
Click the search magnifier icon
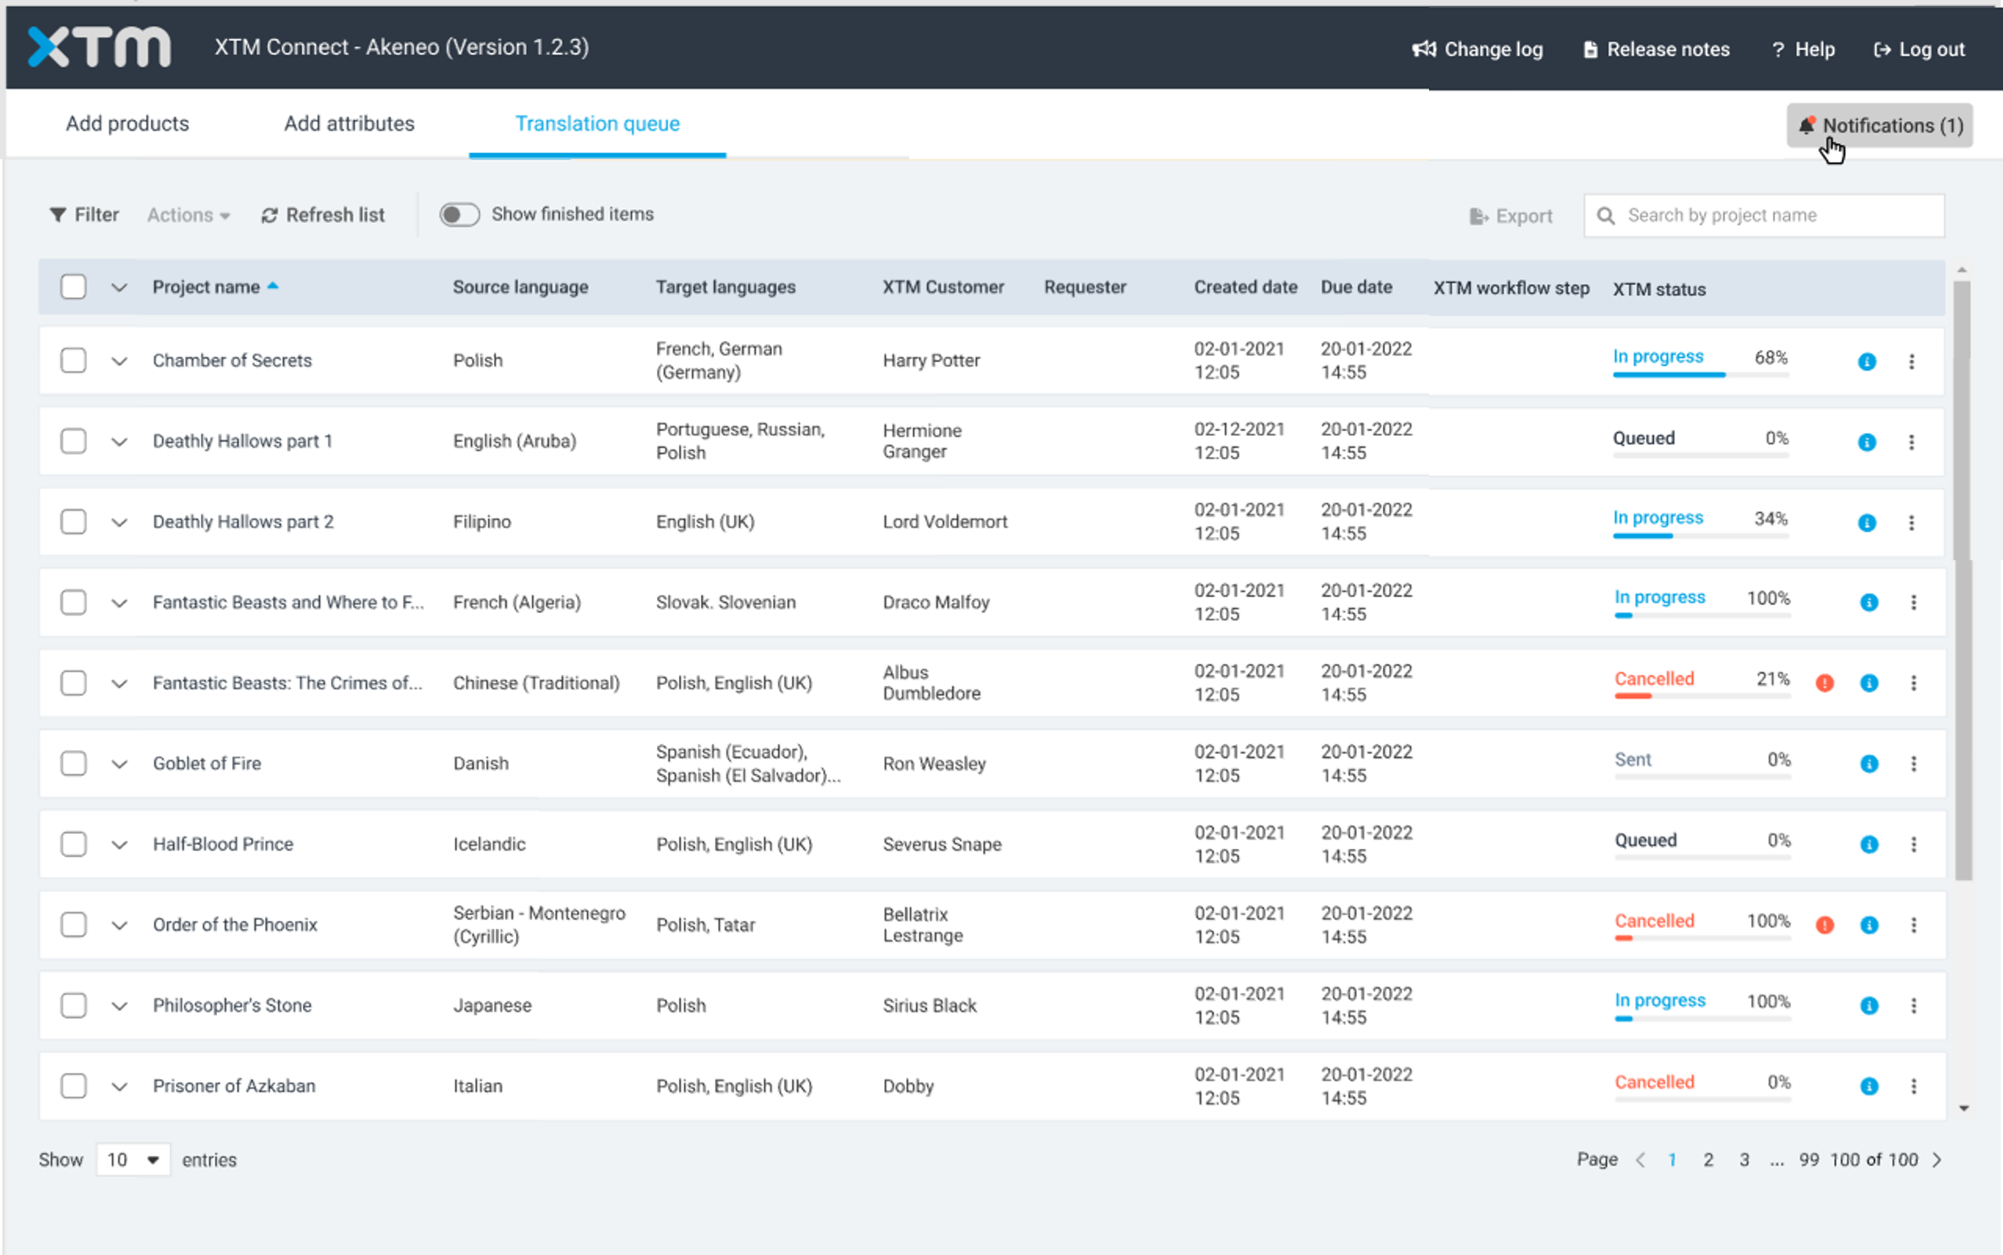[x=1606, y=216]
